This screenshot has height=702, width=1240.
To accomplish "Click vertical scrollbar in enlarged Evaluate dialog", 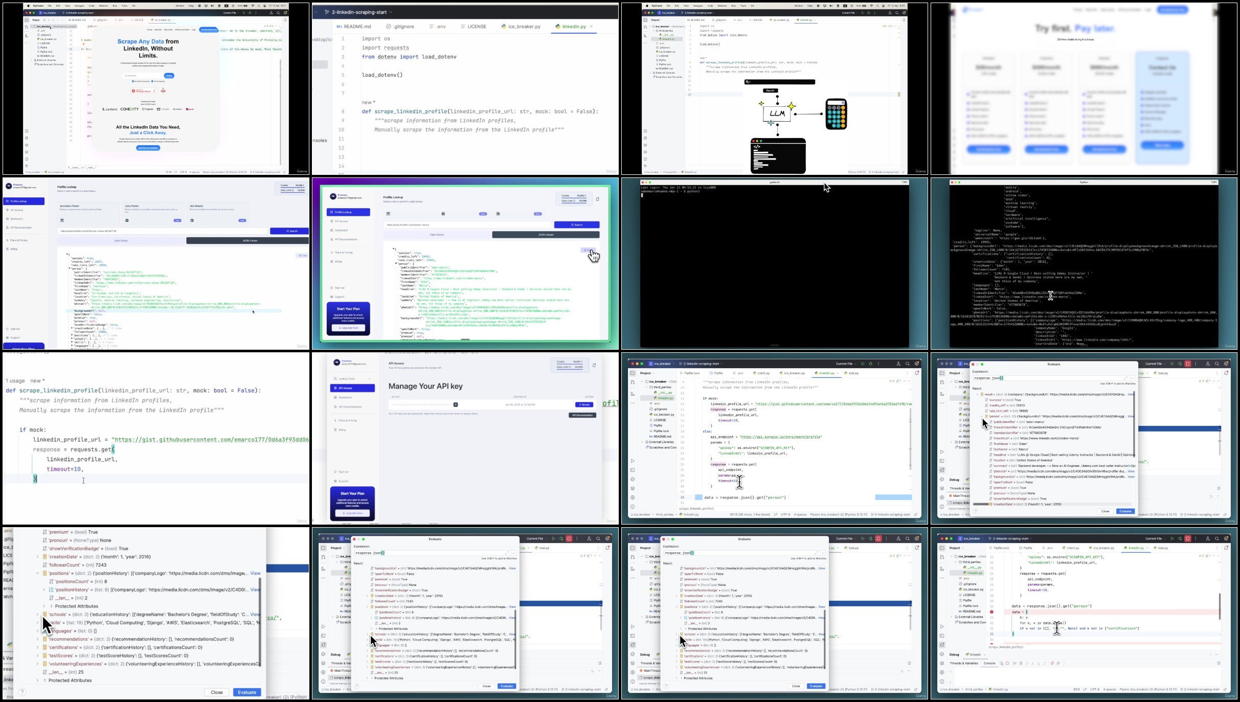I will 260,622.
